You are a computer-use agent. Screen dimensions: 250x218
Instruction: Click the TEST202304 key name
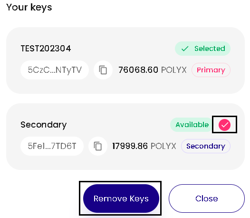(46, 49)
